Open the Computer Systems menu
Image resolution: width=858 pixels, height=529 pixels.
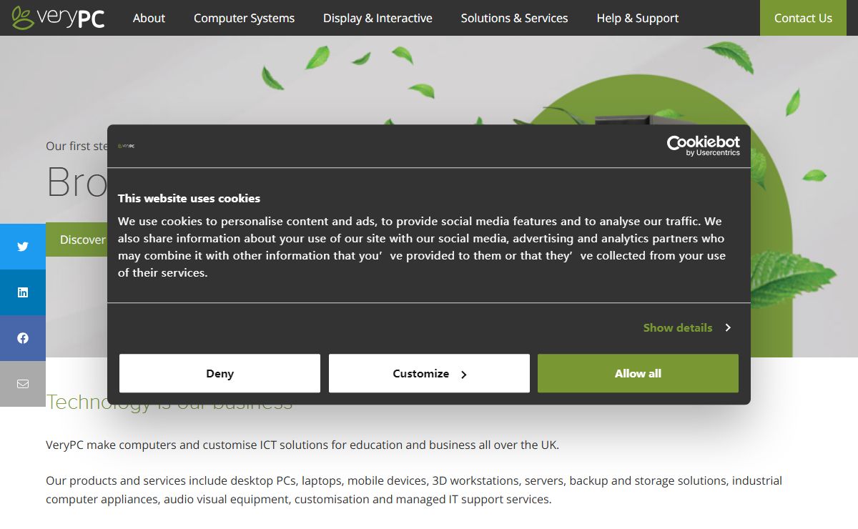click(244, 18)
